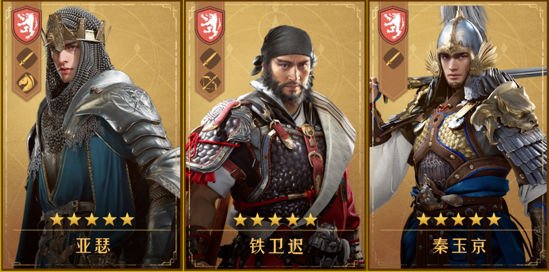Click the first star above 铁卫迟's name
Viewport: 549px width, 272px height.
click(240, 219)
